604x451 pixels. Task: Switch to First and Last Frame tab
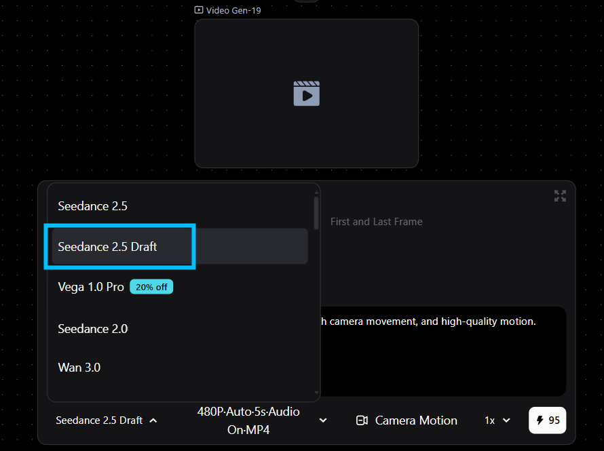click(x=377, y=222)
